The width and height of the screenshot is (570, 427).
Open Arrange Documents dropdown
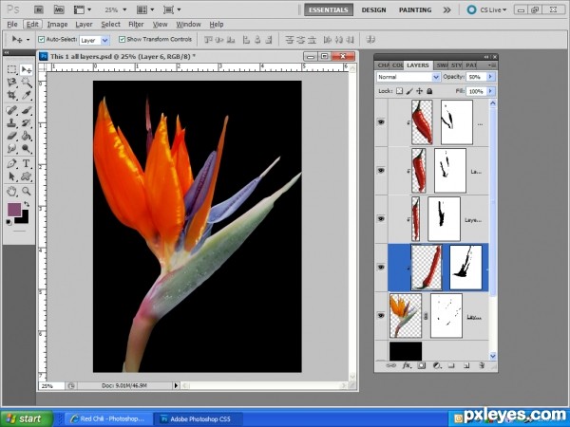coord(147,9)
